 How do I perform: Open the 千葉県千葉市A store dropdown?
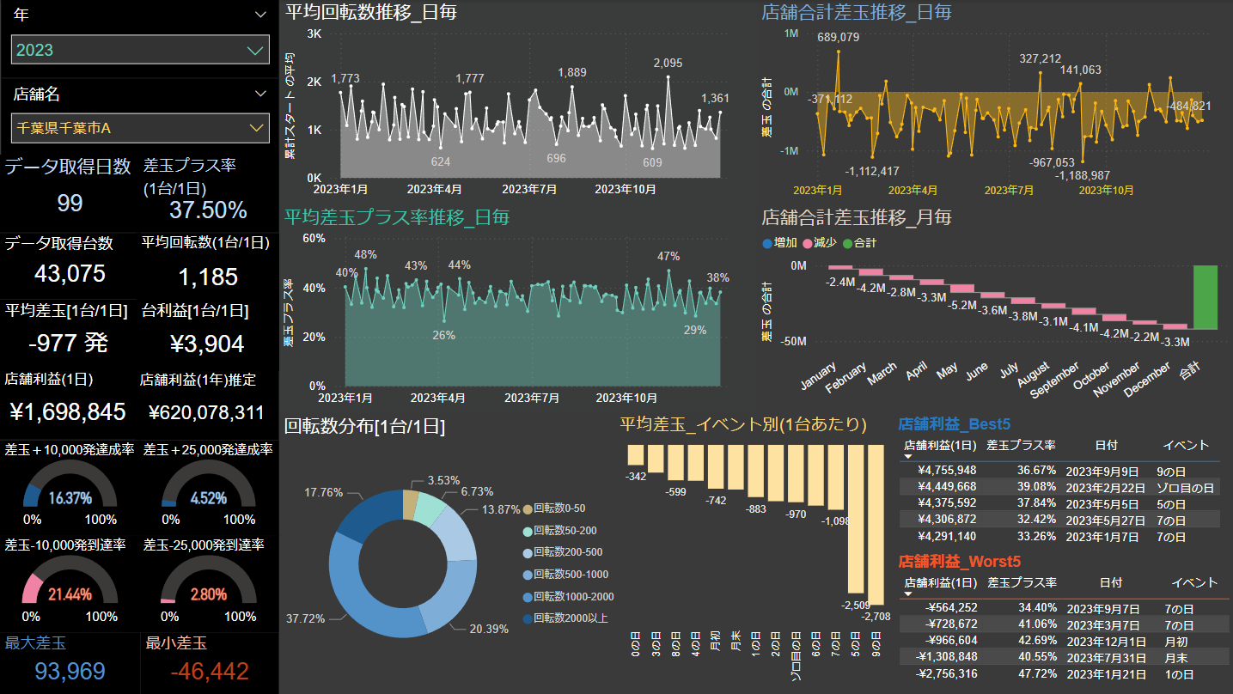254,128
